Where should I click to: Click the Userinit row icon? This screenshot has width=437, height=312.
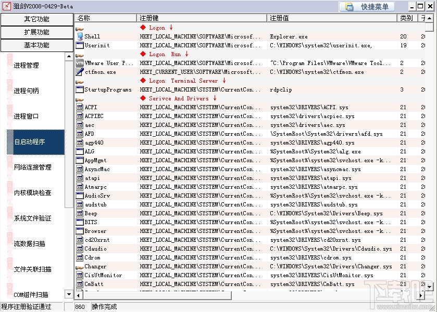tap(80, 45)
